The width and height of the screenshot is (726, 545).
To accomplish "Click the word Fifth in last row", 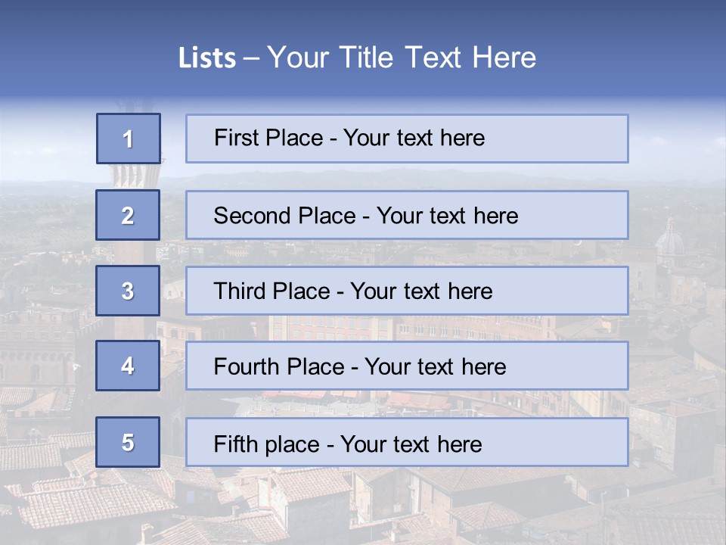I will [x=233, y=444].
